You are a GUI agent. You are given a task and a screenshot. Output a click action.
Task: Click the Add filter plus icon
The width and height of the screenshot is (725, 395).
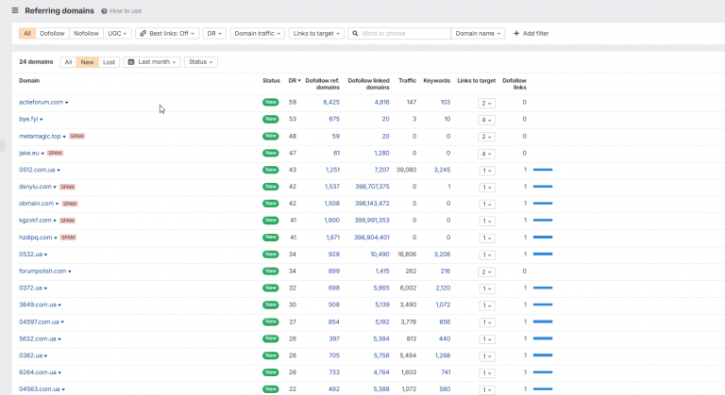(516, 33)
